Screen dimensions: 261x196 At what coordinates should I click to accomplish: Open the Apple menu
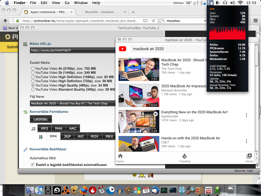(7, 3)
